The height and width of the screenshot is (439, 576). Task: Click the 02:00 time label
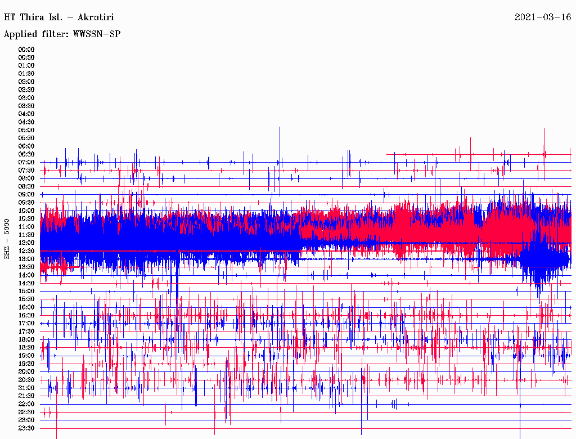tap(26, 82)
